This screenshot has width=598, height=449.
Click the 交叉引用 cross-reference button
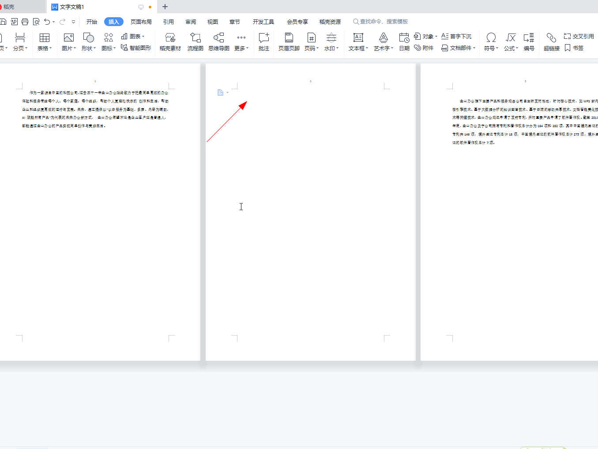579,36
